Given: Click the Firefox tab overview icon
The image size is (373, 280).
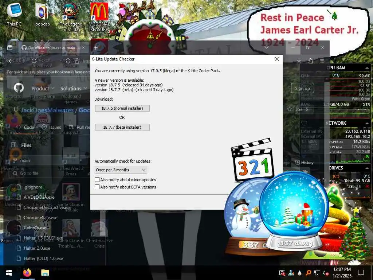Looking at the screenshot, I should click(10, 48).
